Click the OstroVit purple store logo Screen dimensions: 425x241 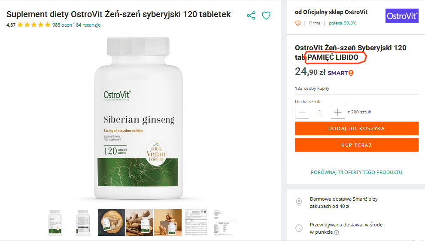(x=402, y=16)
